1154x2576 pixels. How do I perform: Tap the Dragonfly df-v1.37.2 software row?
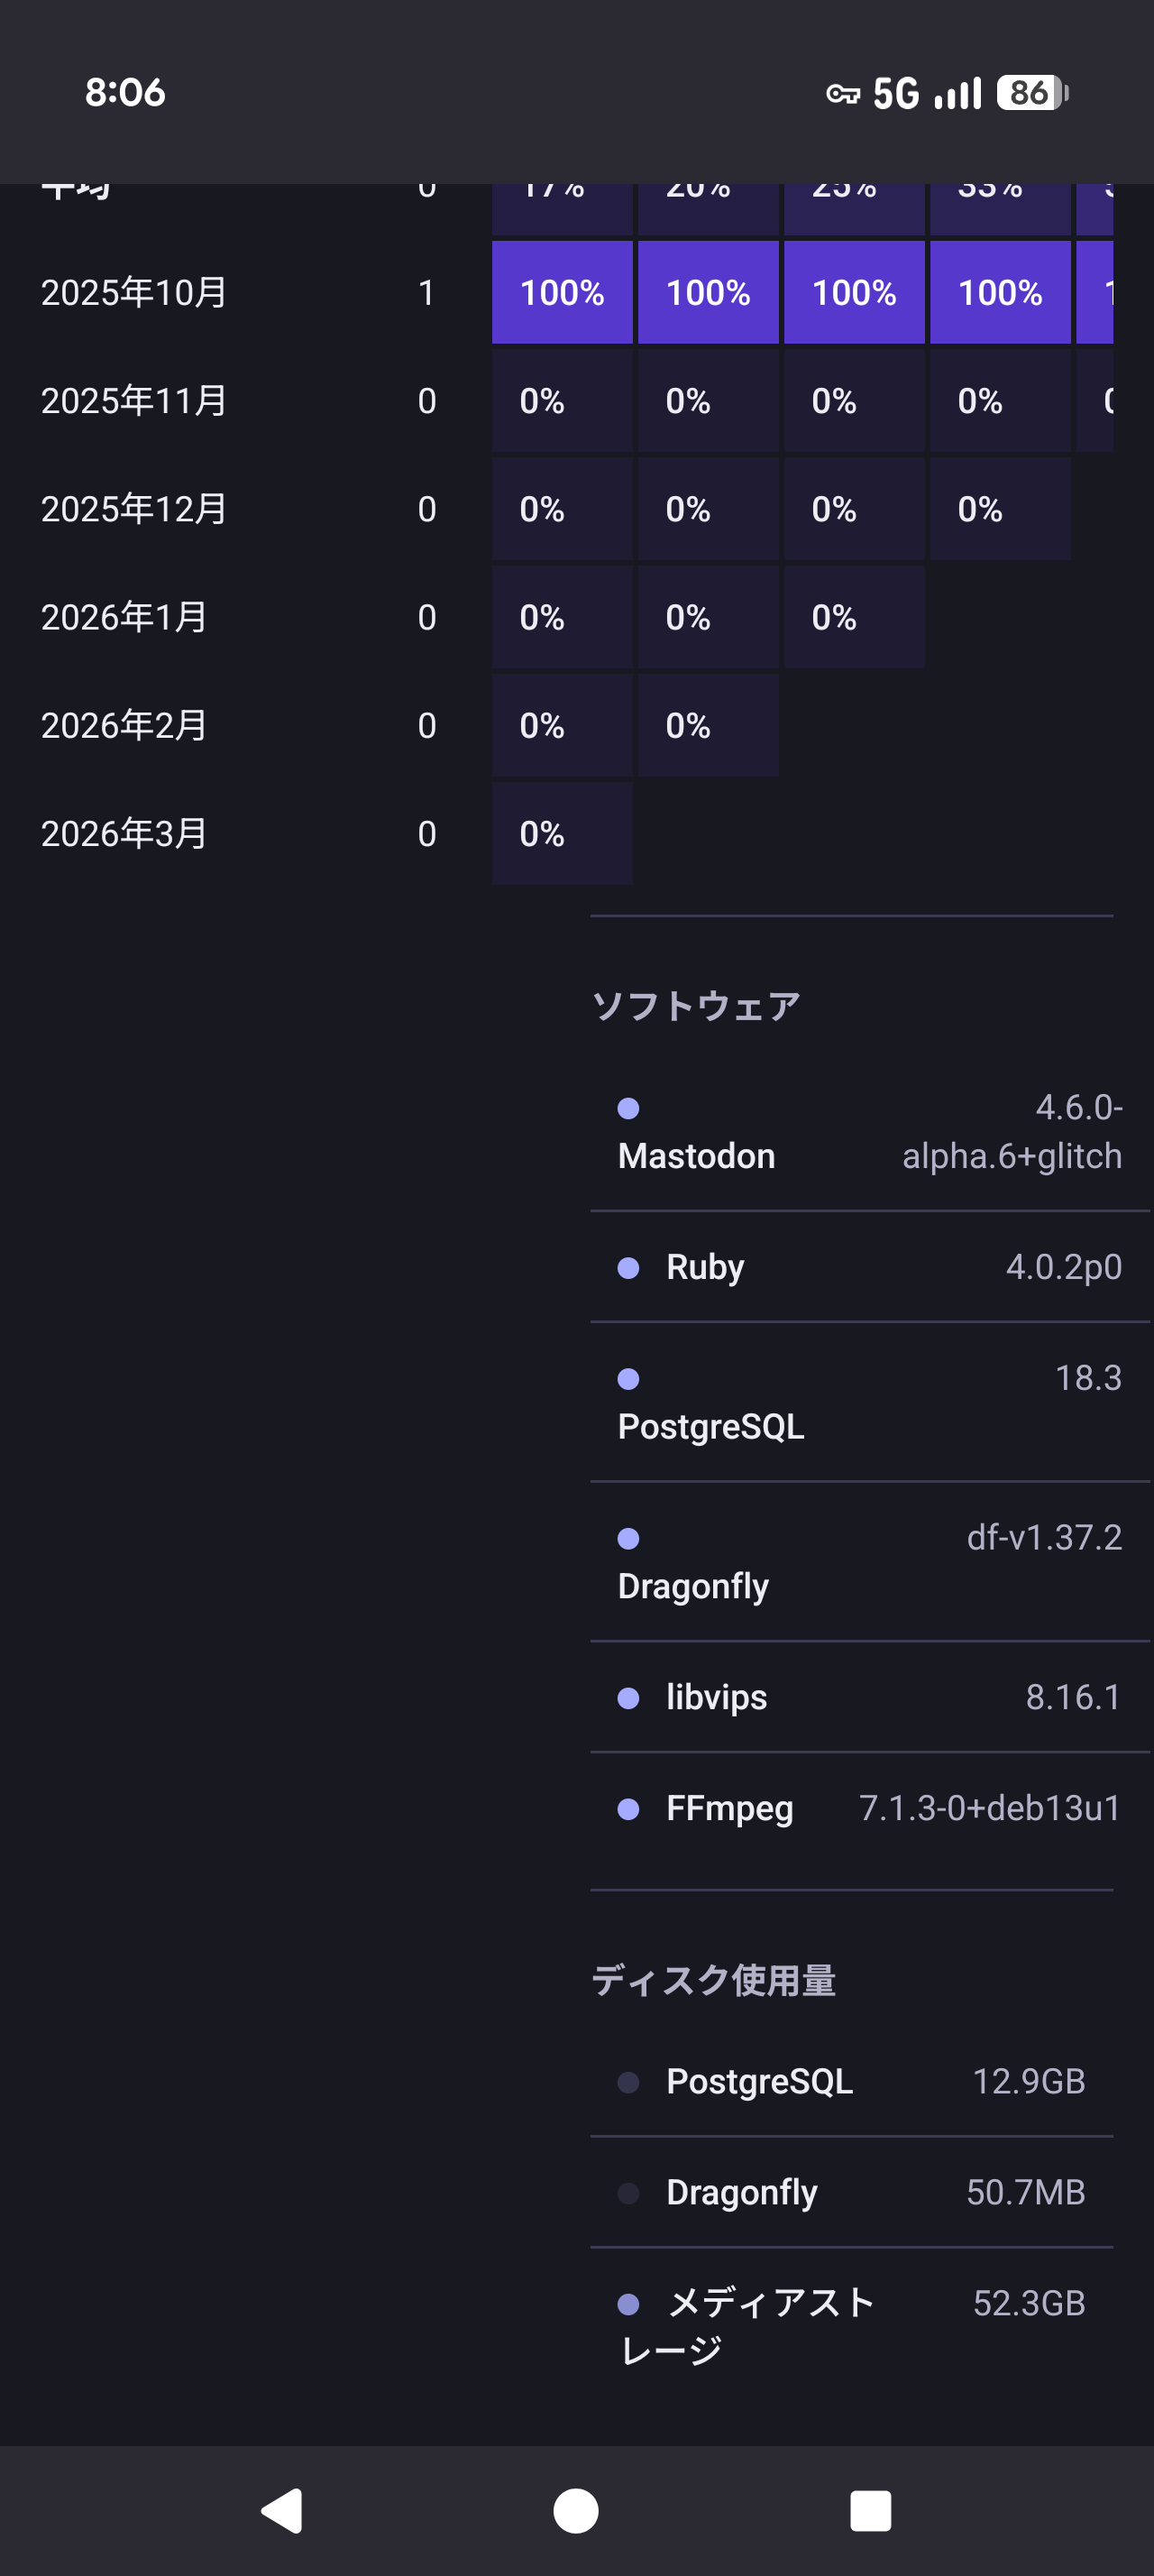click(869, 1562)
